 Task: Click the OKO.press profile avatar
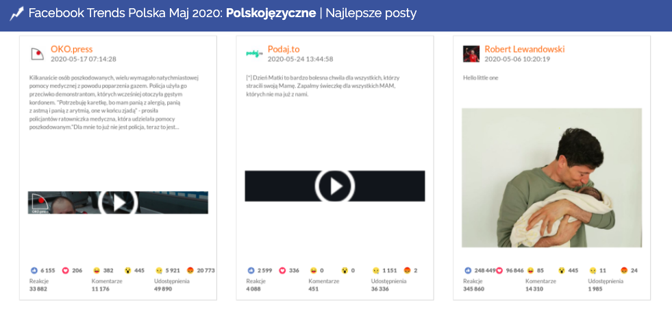coord(38,54)
